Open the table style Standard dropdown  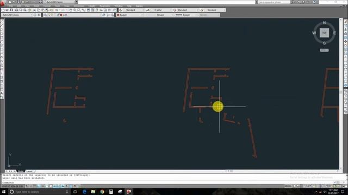click(188, 10)
